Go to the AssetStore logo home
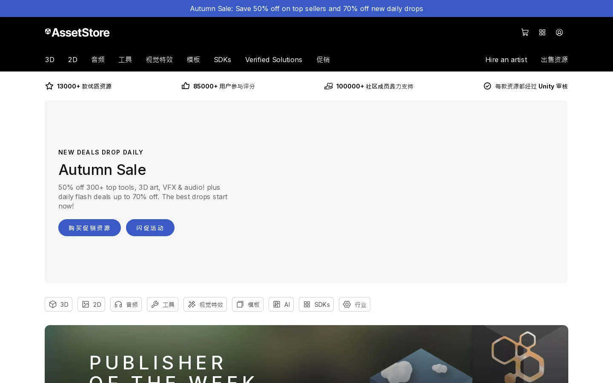 77,32
